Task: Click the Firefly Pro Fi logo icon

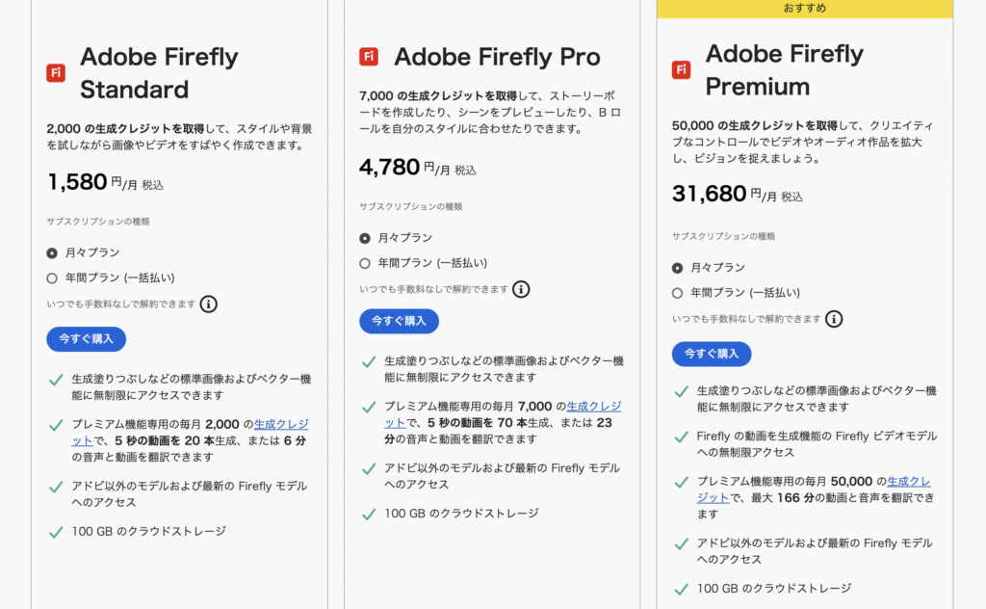Action: pos(369,57)
